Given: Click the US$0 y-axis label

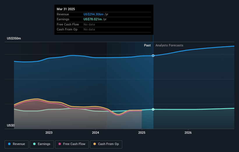Looking at the screenshot, I should click(x=11, y=125).
